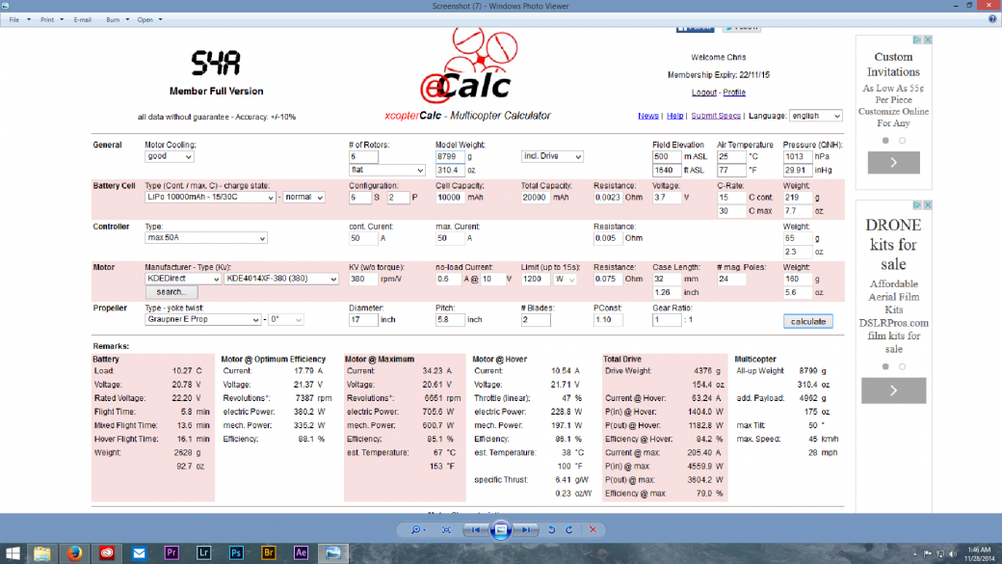Open the rotor layout 'flat' dropdown
Viewport: 1002px width, 564px height.
(x=386, y=170)
